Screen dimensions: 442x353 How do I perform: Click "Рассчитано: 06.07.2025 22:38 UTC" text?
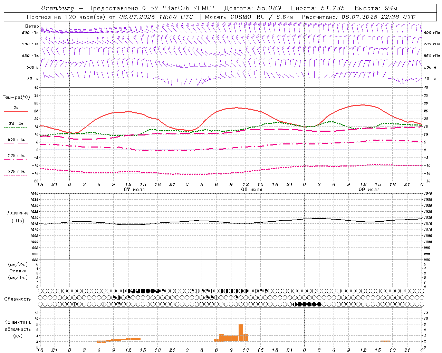pyautogui.click(x=358, y=17)
